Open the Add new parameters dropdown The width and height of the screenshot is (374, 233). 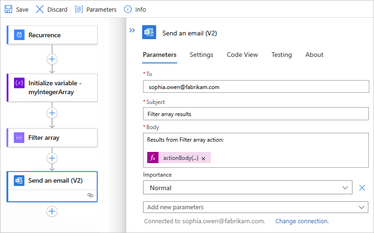(361, 207)
